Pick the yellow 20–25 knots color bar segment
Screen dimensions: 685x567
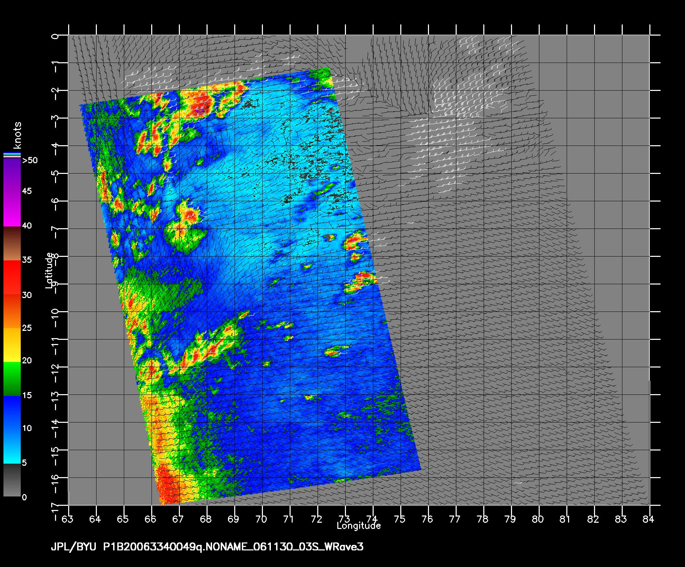(x=12, y=345)
